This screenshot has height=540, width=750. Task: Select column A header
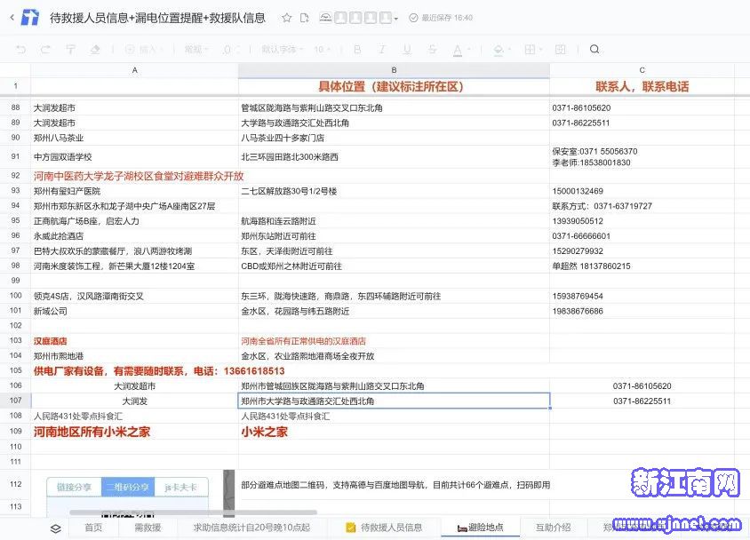click(134, 70)
